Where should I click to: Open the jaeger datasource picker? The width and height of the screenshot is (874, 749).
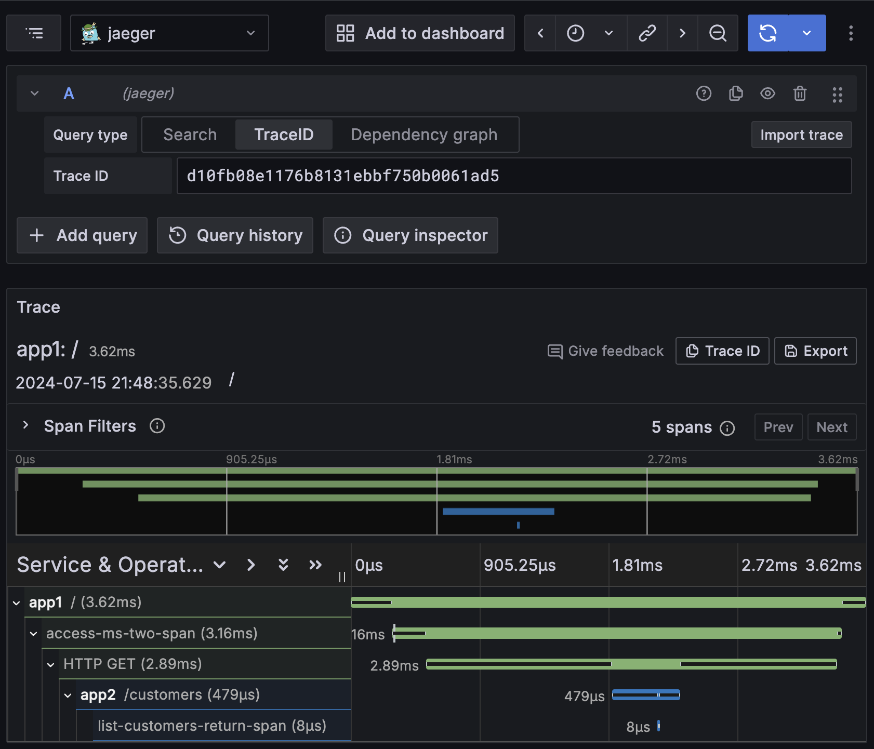coord(169,33)
